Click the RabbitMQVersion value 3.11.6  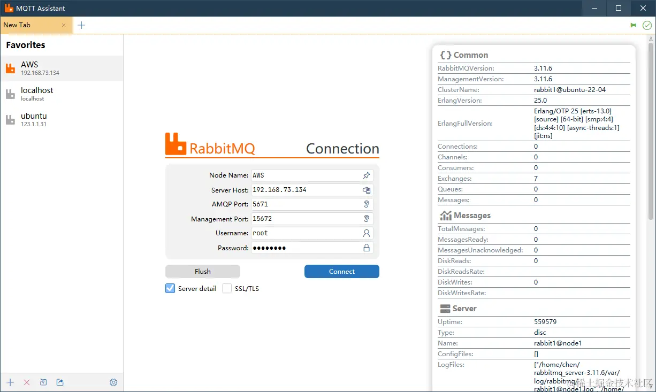pos(543,68)
